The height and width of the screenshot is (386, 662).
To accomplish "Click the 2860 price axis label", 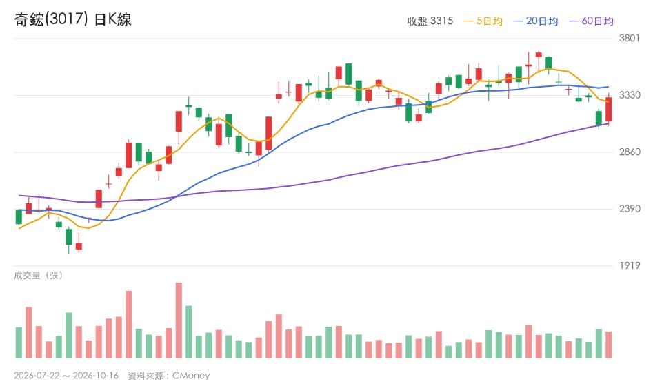I will pos(630,152).
